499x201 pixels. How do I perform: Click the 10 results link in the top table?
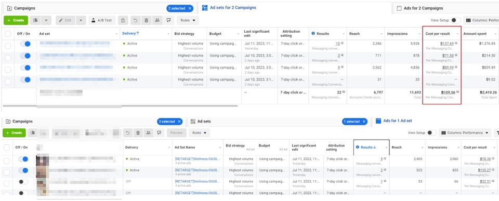click(x=338, y=44)
